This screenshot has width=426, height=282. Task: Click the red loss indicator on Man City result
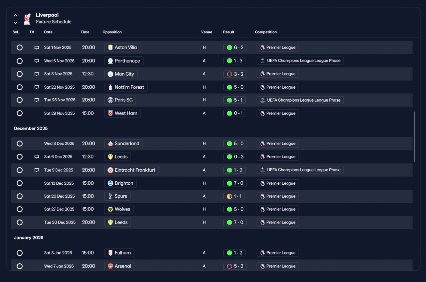(229, 74)
